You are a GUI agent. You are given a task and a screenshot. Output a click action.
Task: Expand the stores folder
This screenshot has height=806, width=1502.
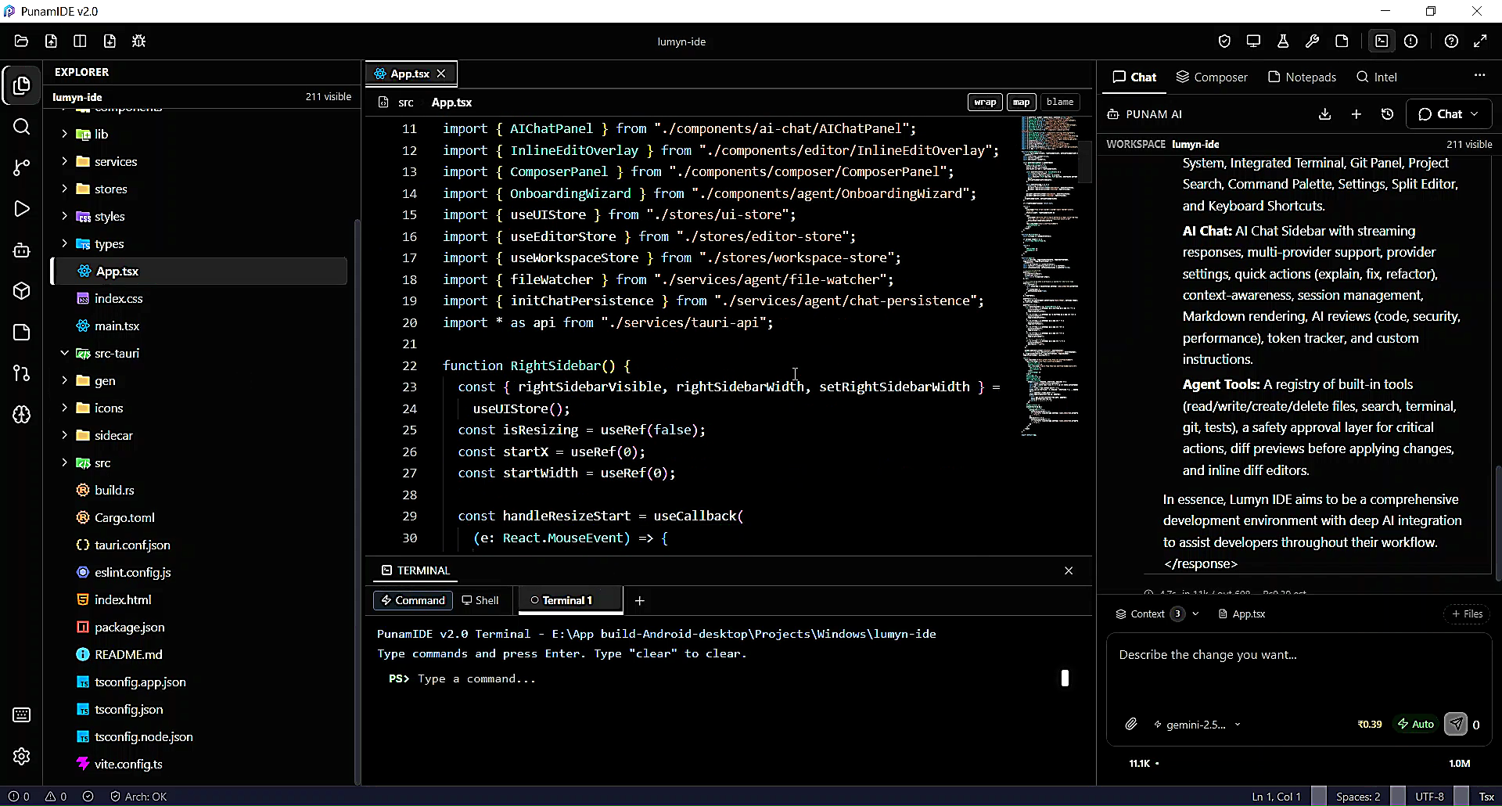click(x=64, y=189)
